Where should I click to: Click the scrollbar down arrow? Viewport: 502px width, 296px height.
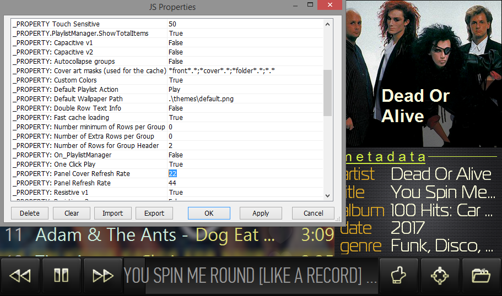[x=327, y=196]
